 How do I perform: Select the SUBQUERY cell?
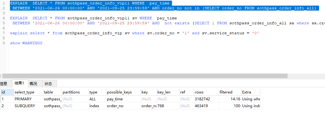(x=28, y=106)
